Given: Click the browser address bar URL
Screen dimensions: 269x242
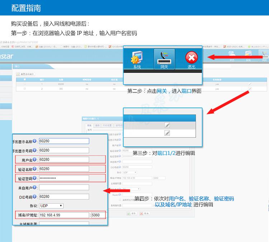Looking at the screenshot, I should pyautogui.click(x=19, y=42).
